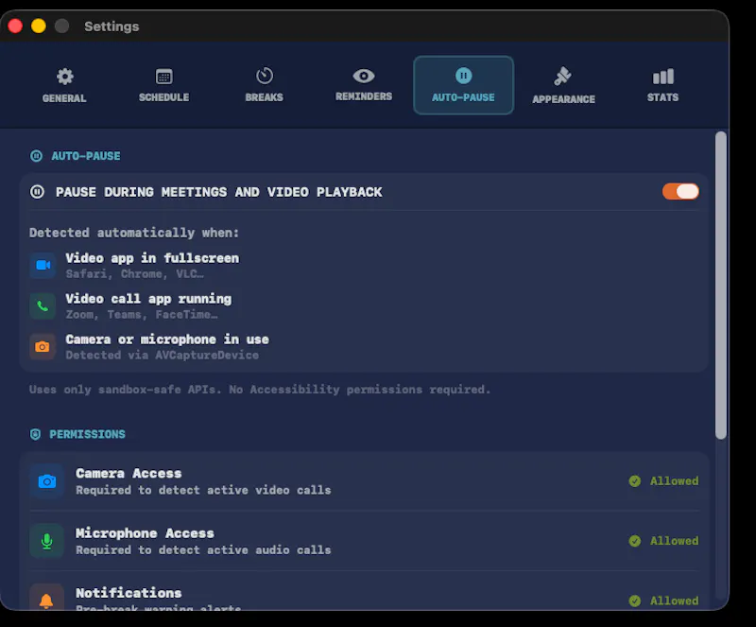Click the Allowed status for Microphone Access

tap(674, 541)
